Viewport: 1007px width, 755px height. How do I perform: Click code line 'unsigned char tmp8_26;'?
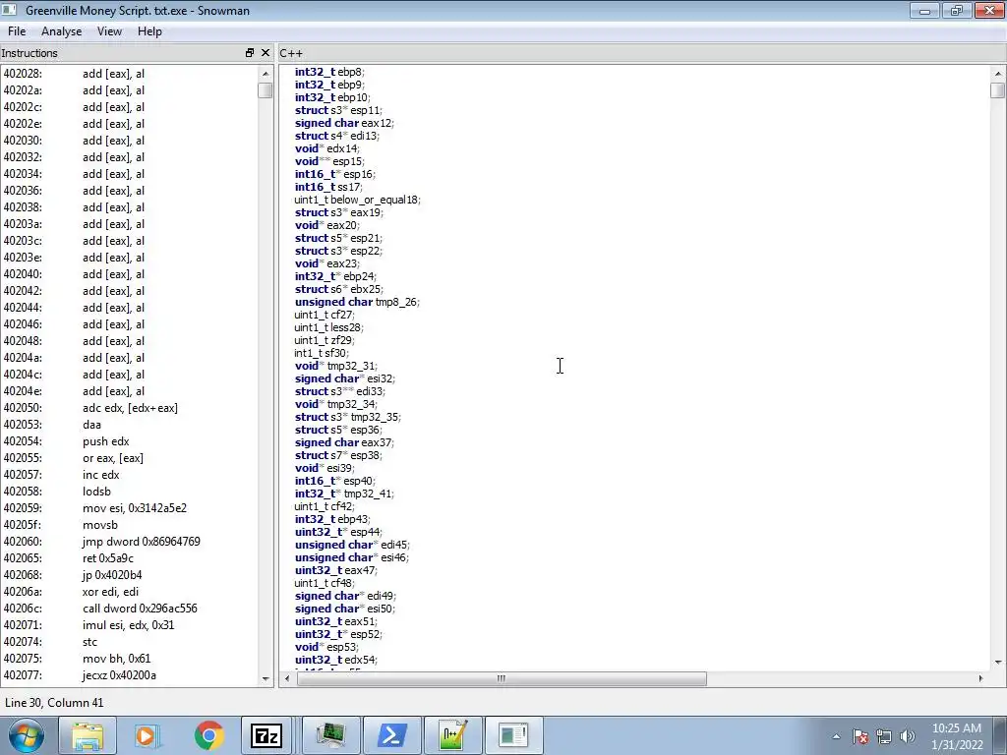coord(357,302)
